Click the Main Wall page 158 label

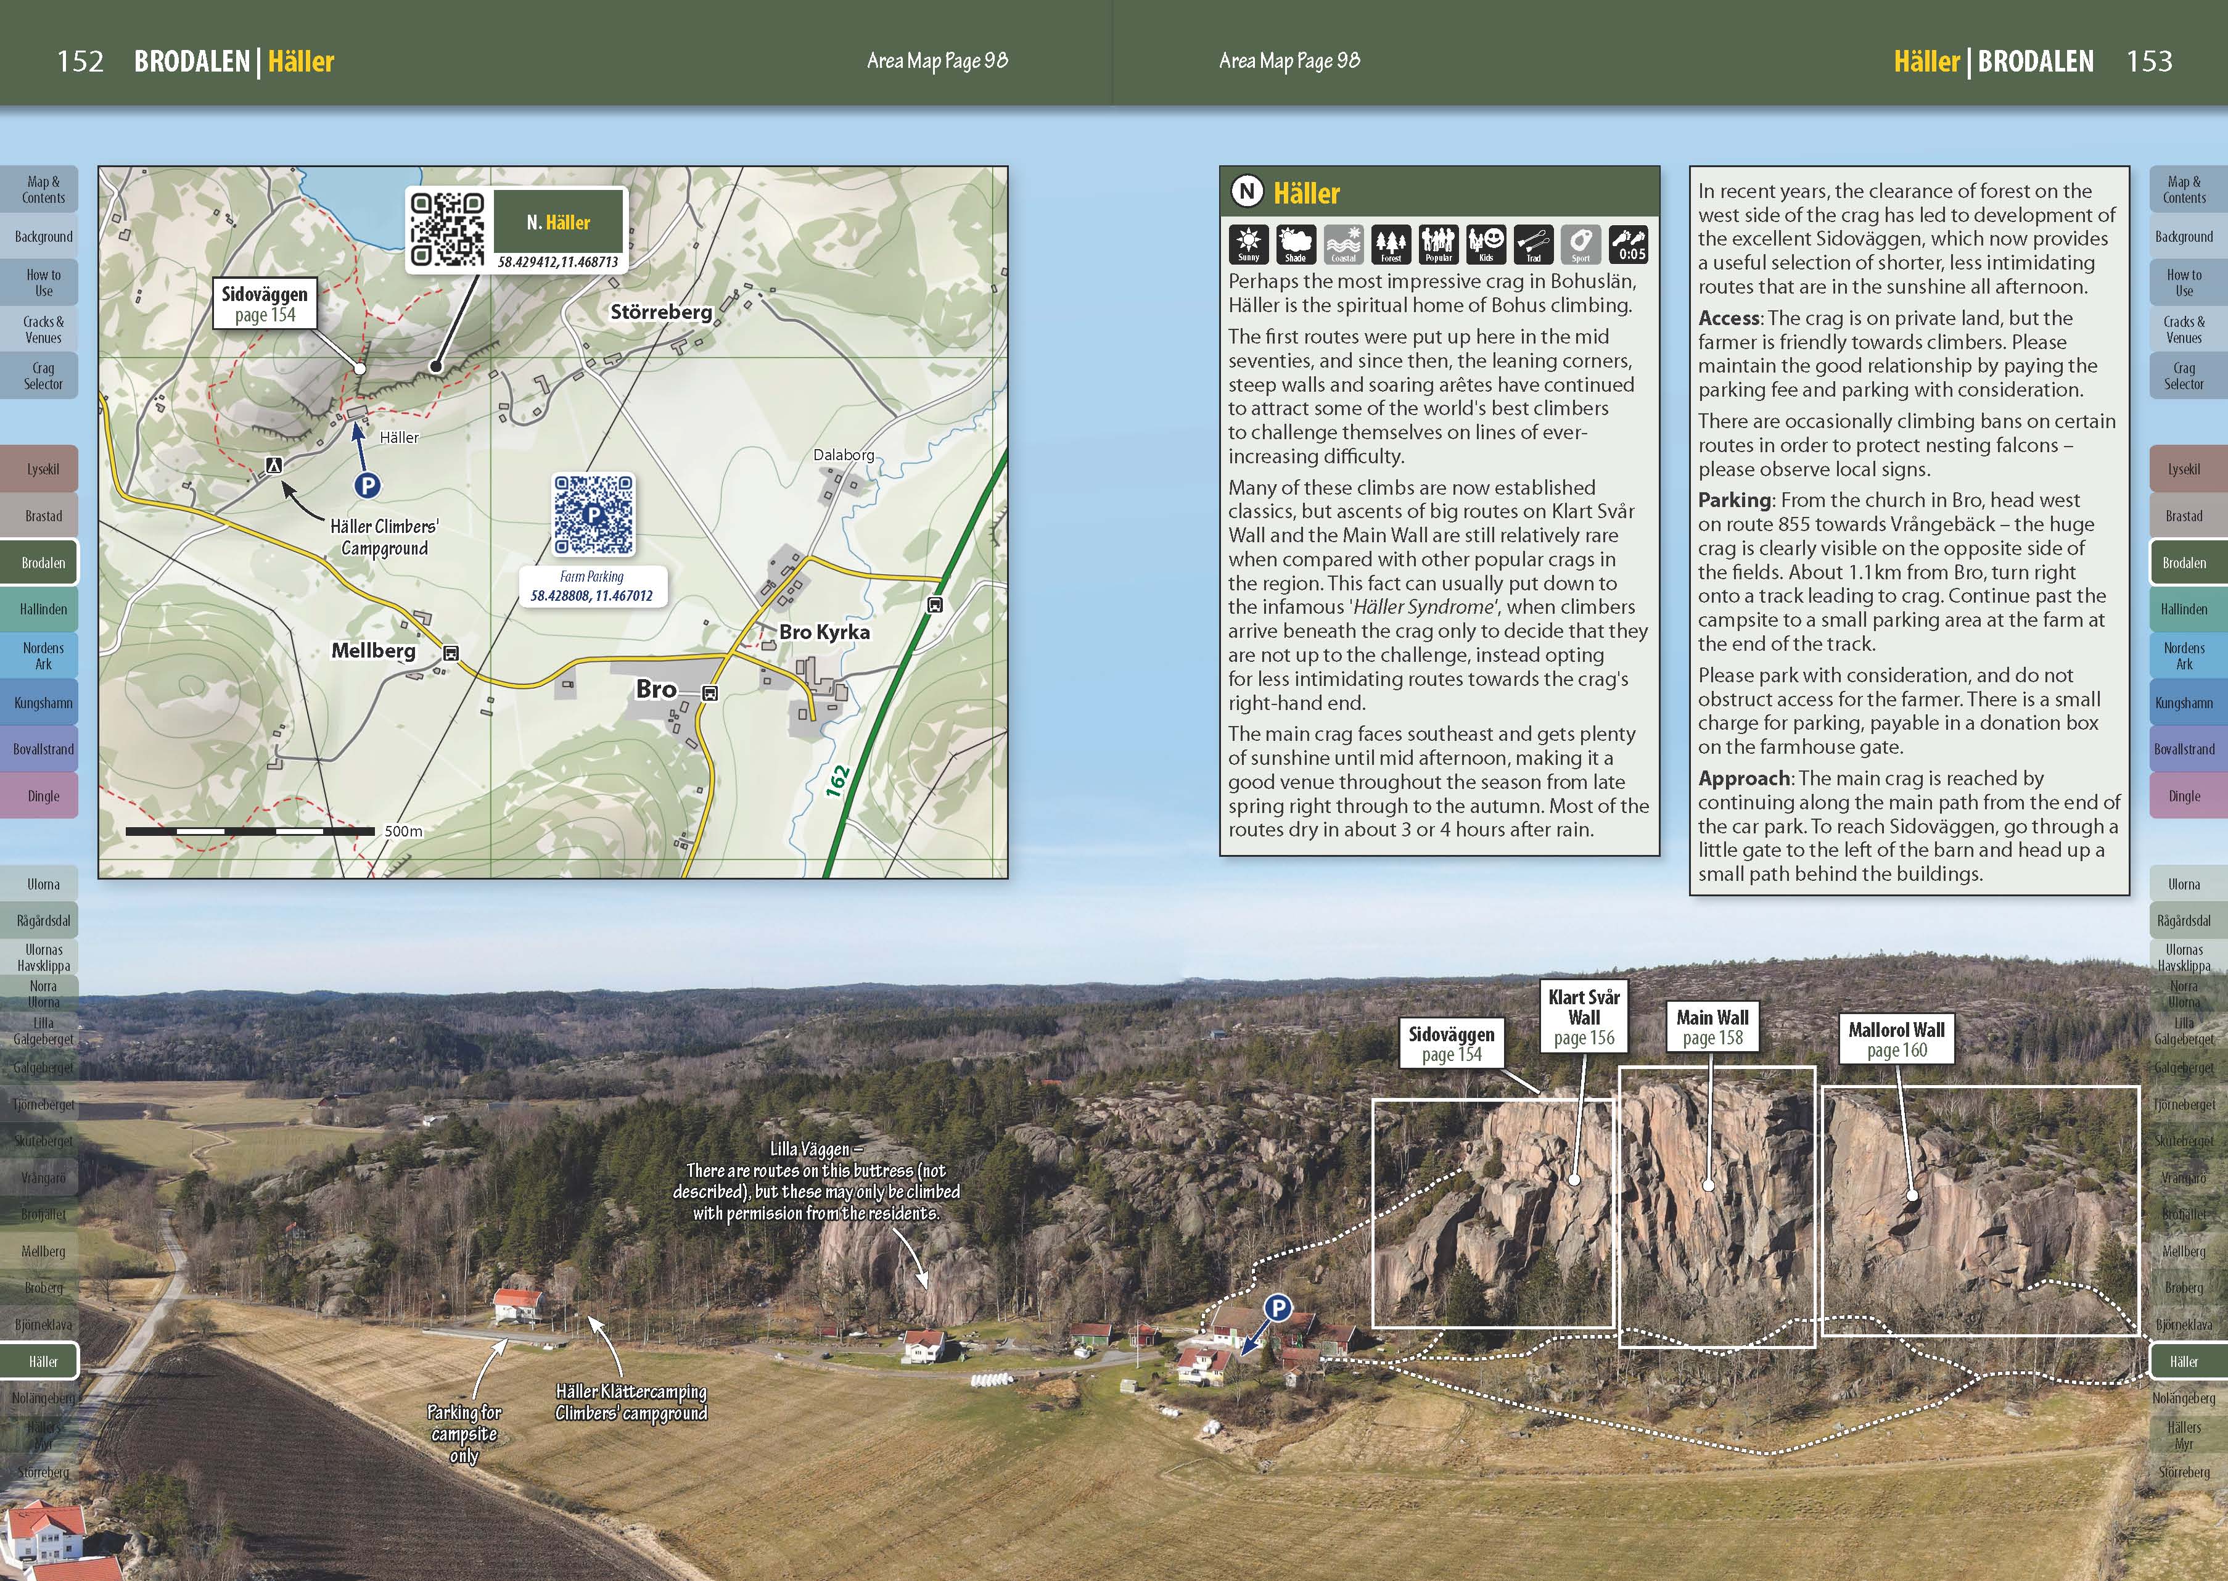[1712, 1027]
